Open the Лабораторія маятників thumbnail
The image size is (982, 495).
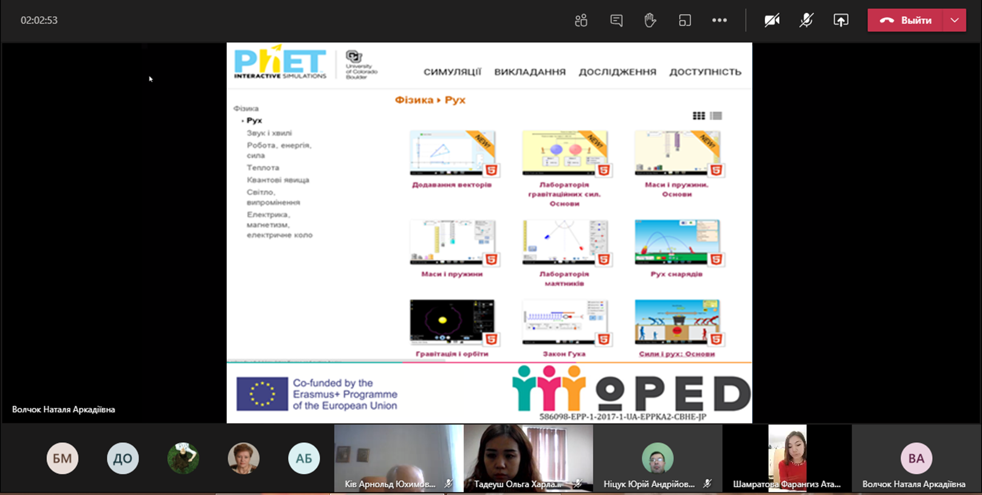pos(566,242)
